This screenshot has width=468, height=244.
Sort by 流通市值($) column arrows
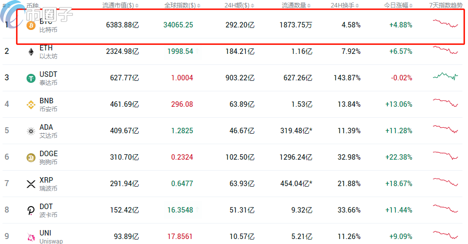(x=137, y=5)
